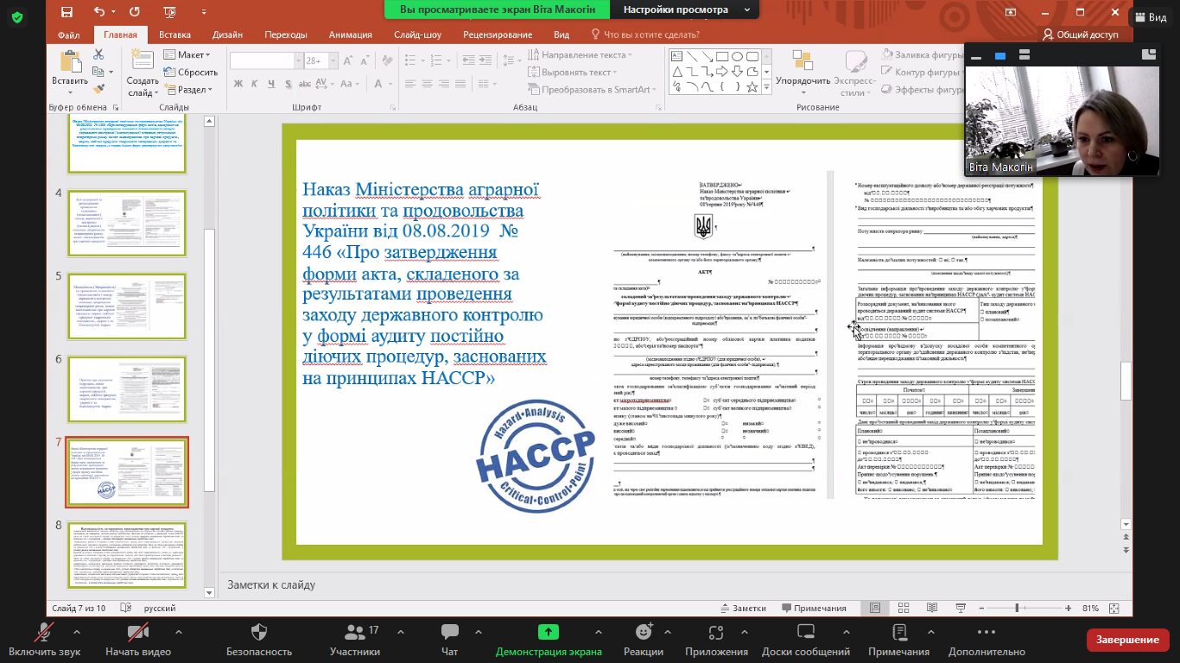Click the Underline Ч formatting icon
Viewport: 1180px width, 663px height.
pos(270,84)
